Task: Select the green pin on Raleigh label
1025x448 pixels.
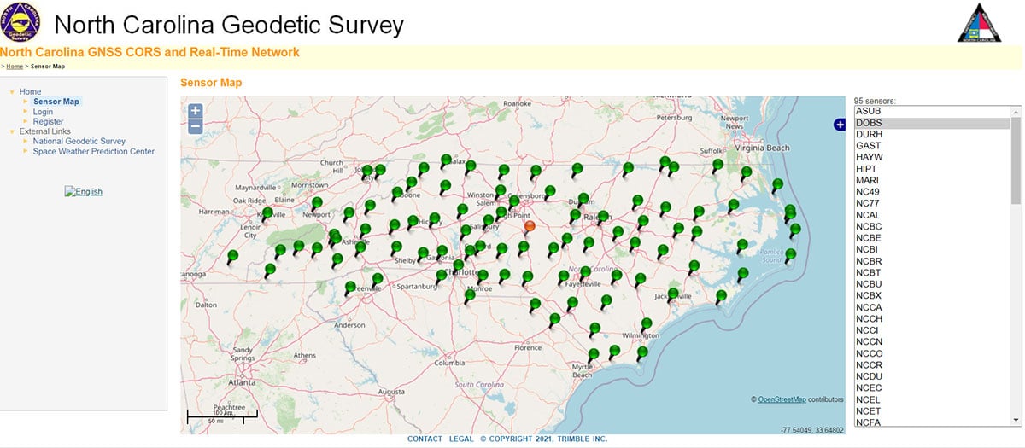Action: [x=603, y=217]
